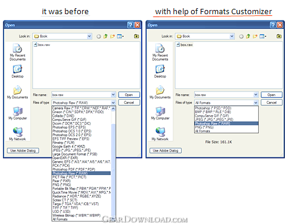Viewport: 289px width, 224px height.
Task: Click Favorites folder icon in right dialog
Action: point(279,36)
